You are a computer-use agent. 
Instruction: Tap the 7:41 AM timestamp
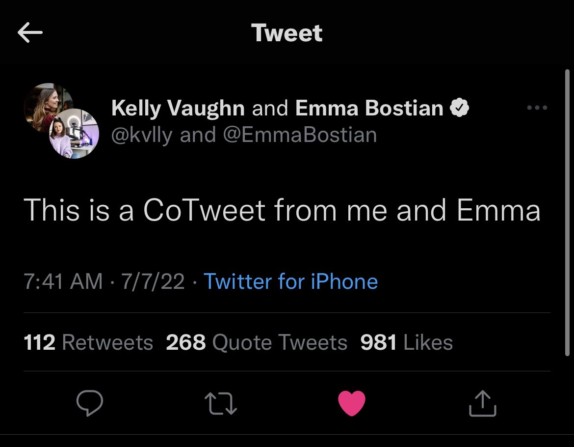[x=63, y=281]
